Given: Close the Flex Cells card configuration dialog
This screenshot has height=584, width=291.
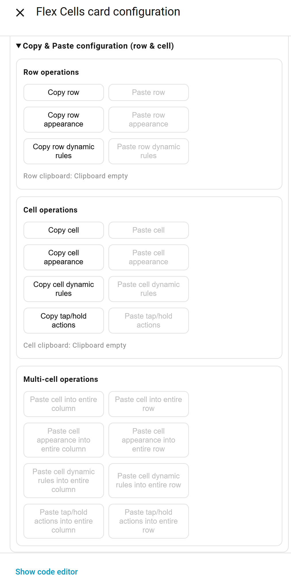Looking at the screenshot, I should pos(20,13).
